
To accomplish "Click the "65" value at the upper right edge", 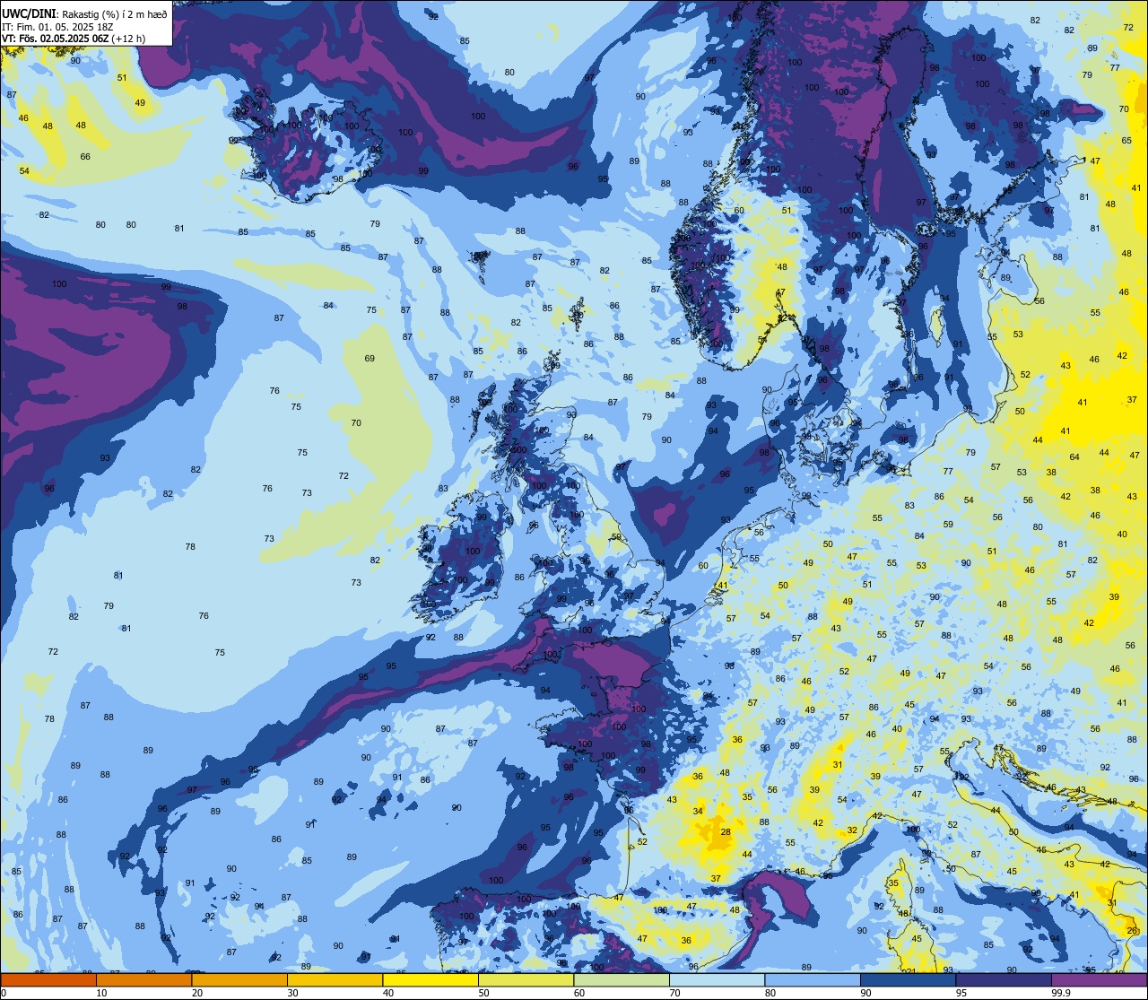I will coord(1126,141).
